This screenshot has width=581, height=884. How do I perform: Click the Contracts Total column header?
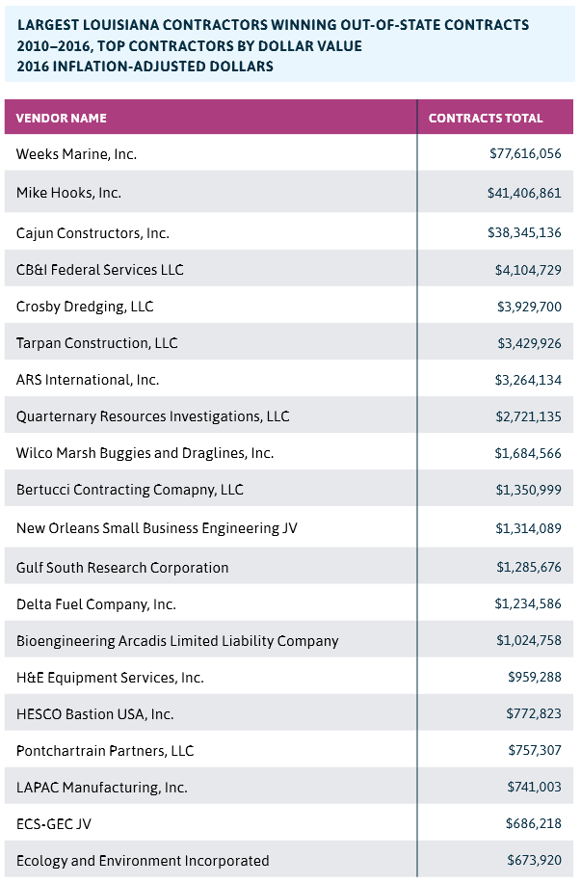coord(486,119)
